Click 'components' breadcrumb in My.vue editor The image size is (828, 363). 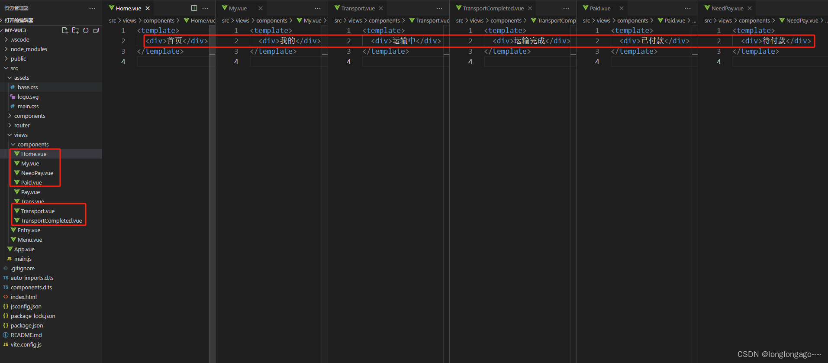tap(272, 20)
